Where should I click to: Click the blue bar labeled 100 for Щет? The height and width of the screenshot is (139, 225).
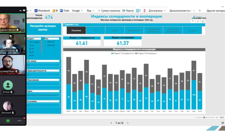(x=194, y=95)
